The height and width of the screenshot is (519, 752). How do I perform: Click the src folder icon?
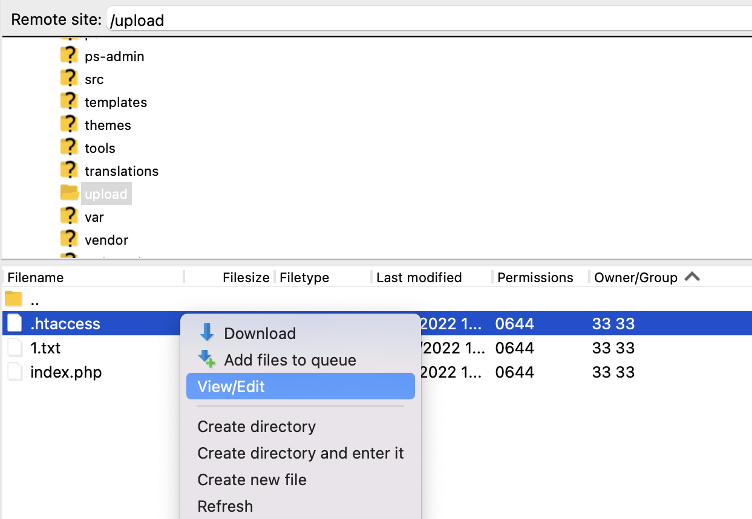coord(70,79)
